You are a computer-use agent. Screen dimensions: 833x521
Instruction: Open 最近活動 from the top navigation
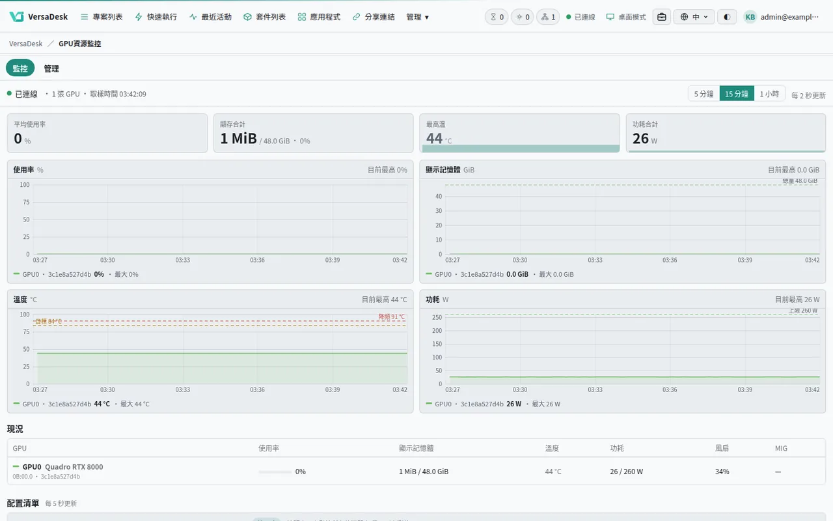tap(210, 17)
